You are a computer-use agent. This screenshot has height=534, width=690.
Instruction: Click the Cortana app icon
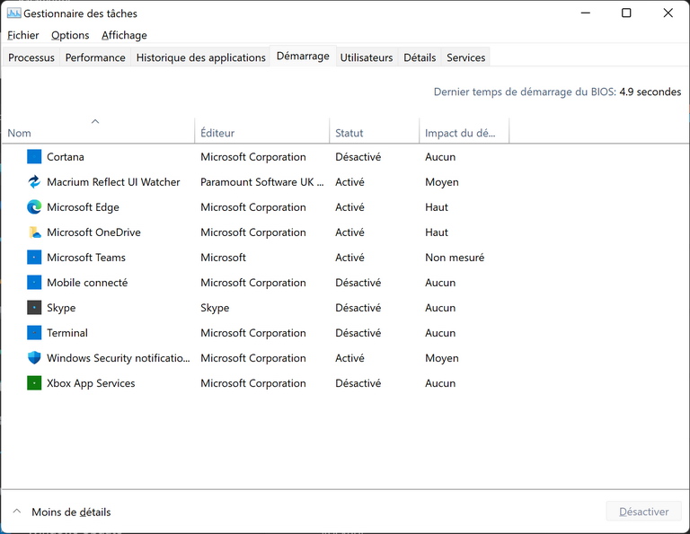pos(34,157)
